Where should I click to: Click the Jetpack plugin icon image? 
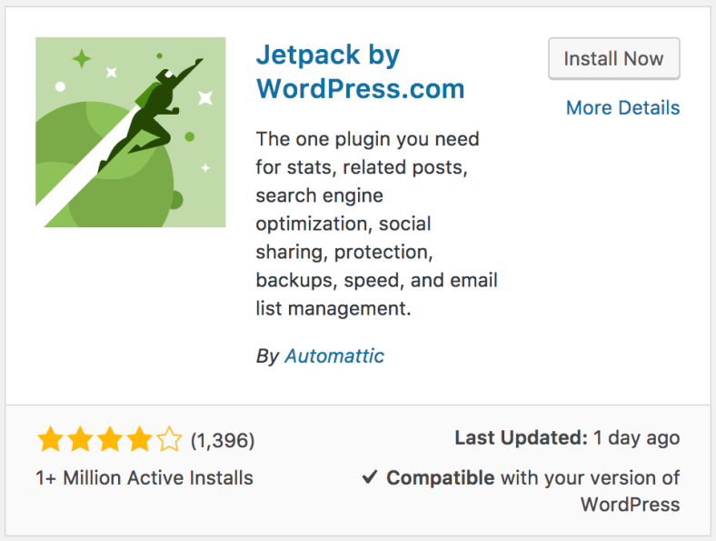coord(131,132)
